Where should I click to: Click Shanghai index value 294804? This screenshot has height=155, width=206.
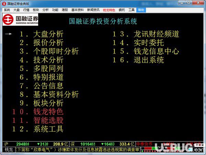[x=23, y=144]
